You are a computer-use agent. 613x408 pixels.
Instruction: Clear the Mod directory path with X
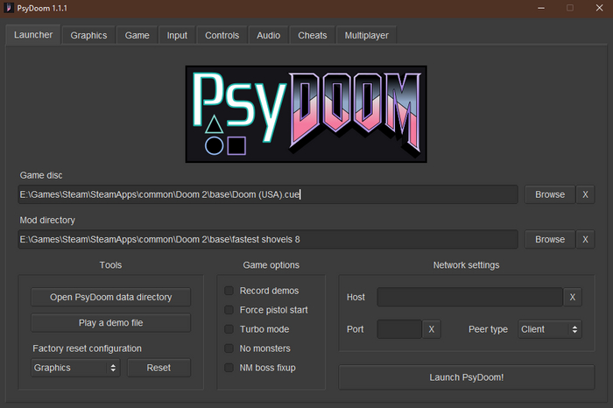[x=586, y=239]
